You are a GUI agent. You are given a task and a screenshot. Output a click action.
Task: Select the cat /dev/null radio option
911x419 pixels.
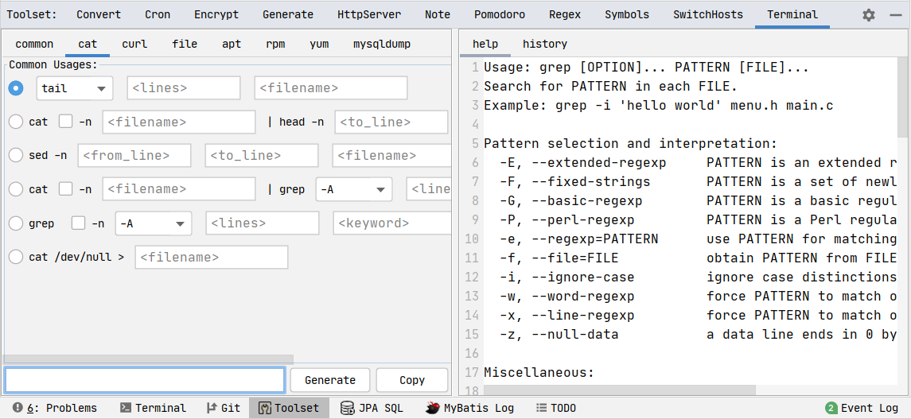pos(16,257)
